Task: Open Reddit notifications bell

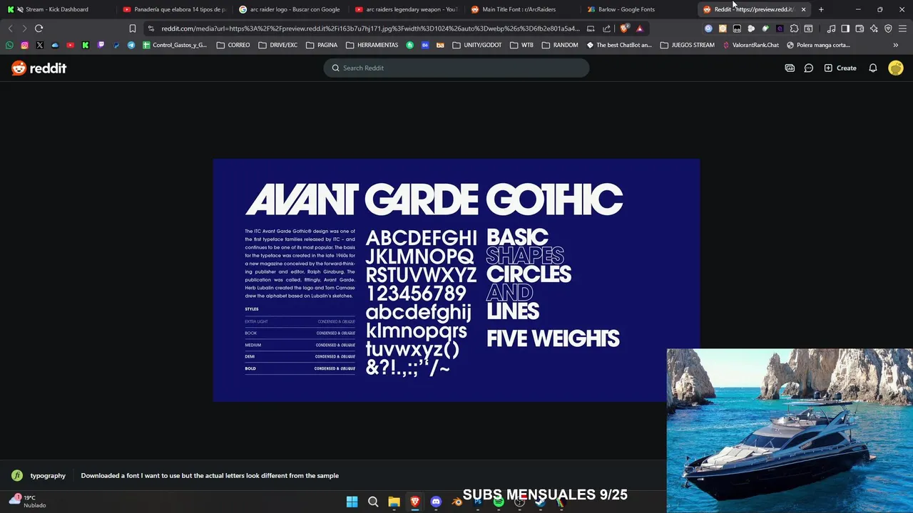Action: 873,68
